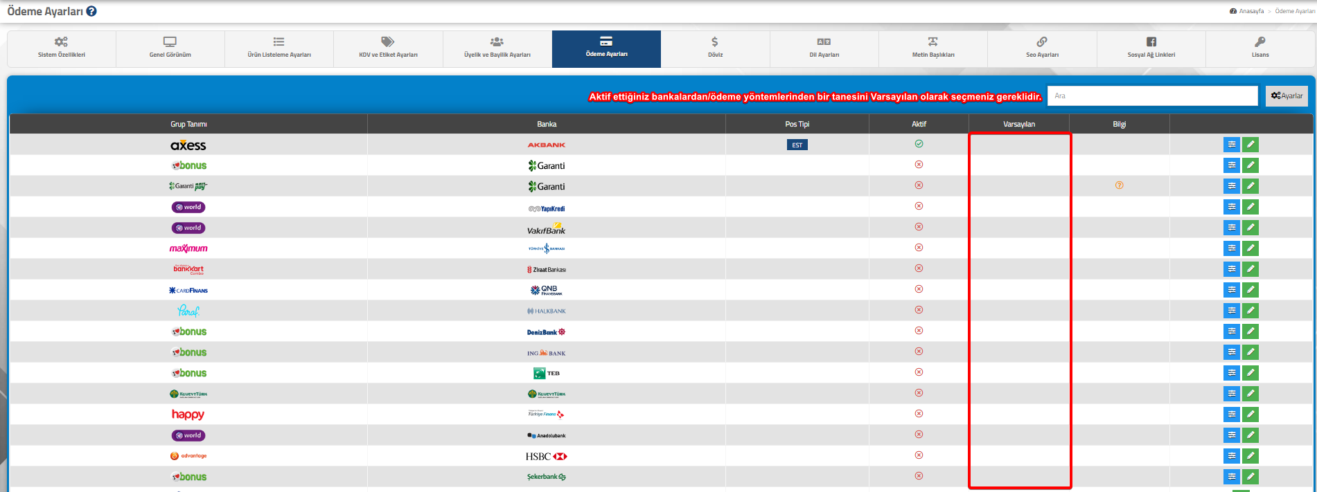
Task: Edit the TEB bonus row with pencil
Action: [x=1250, y=373]
